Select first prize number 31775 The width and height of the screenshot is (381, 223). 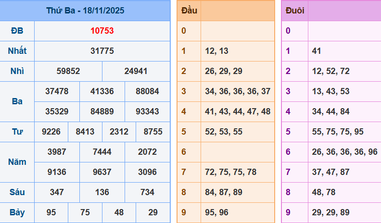click(x=102, y=51)
